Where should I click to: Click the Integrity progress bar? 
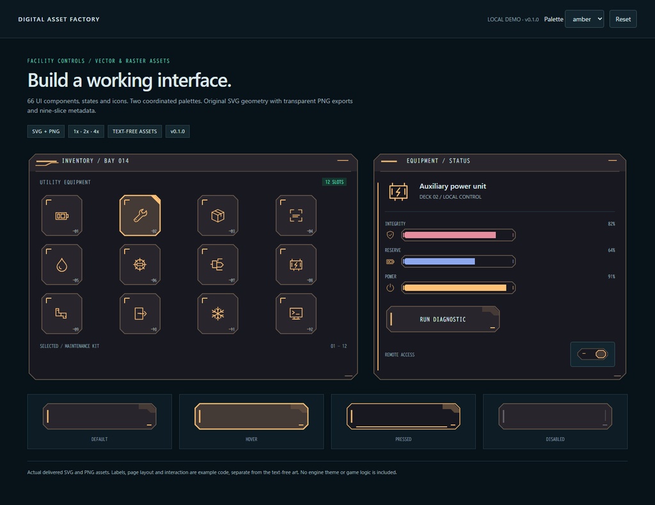[x=458, y=235]
